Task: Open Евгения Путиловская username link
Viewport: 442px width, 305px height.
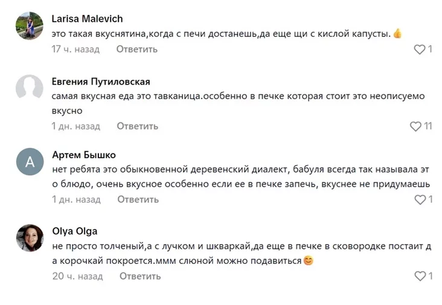Action: tap(101, 82)
